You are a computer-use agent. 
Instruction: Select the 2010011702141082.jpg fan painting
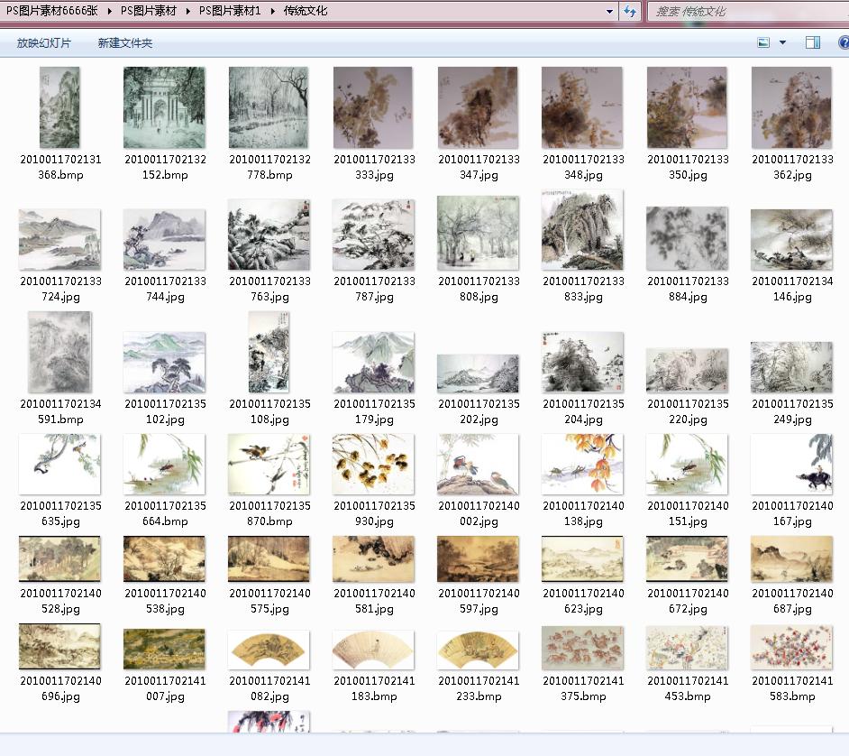(269, 650)
